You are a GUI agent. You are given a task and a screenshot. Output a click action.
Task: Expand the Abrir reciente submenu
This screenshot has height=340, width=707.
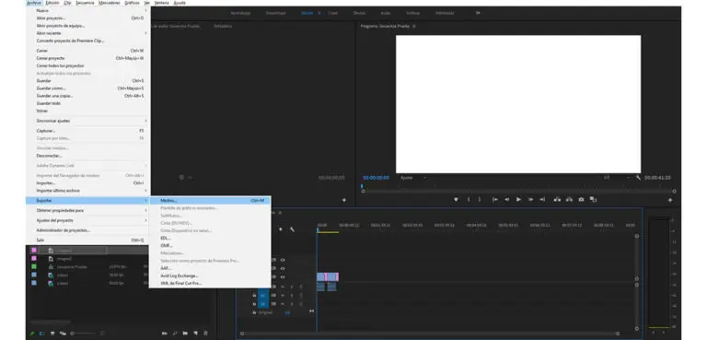[88, 33]
